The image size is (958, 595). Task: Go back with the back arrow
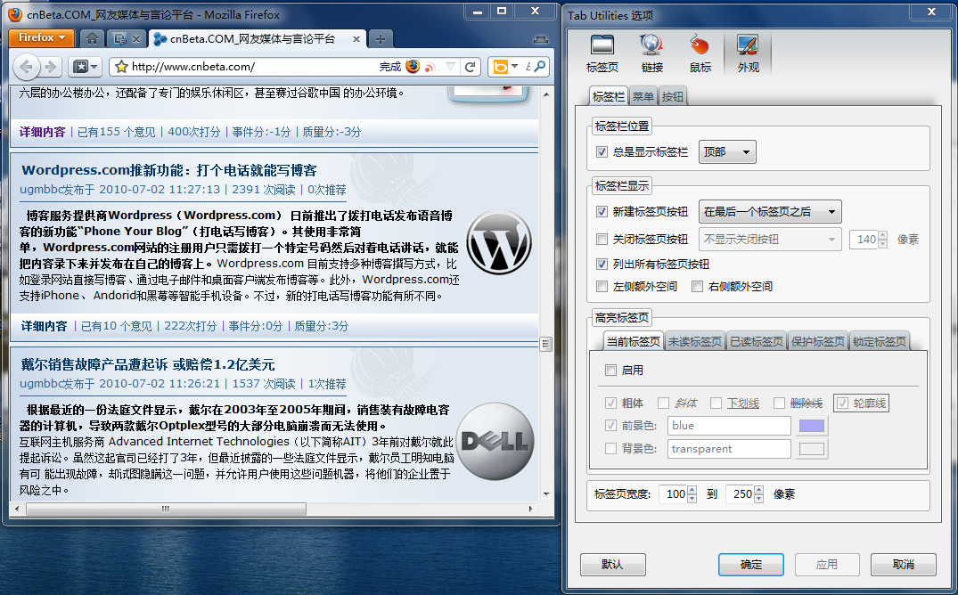click(x=27, y=67)
